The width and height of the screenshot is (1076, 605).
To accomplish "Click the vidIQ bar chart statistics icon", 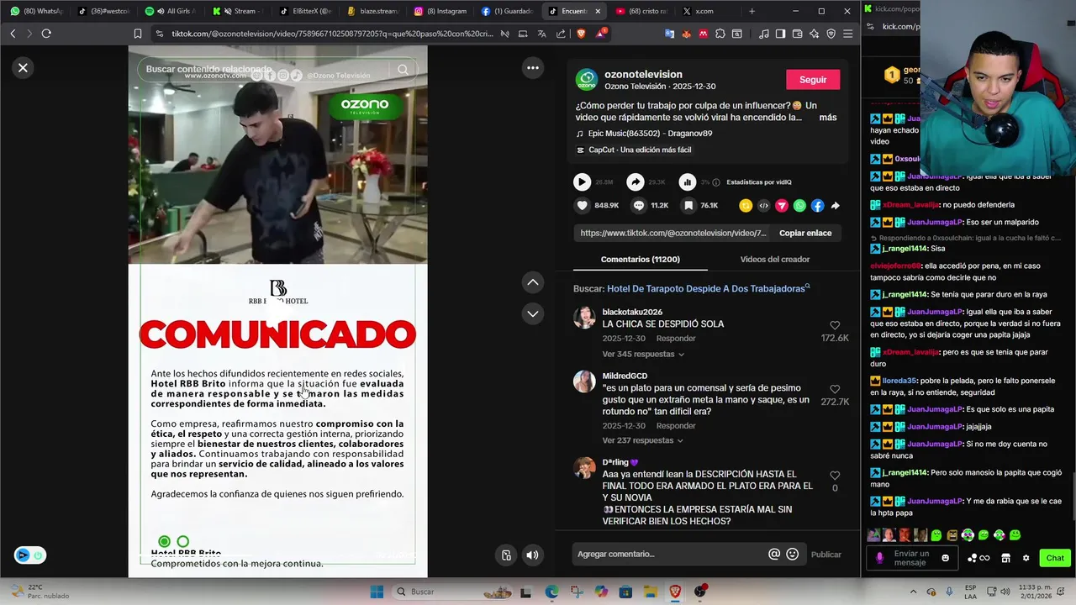I will coord(688,181).
